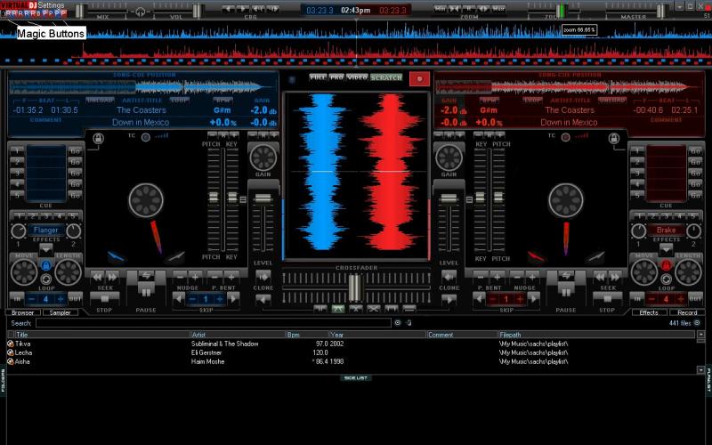Click the headphone icon in top bar

[x=141, y=12]
